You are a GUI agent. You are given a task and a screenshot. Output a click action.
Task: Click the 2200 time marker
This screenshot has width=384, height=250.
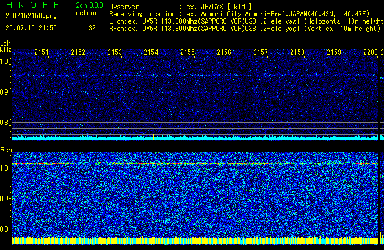click(371, 52)
